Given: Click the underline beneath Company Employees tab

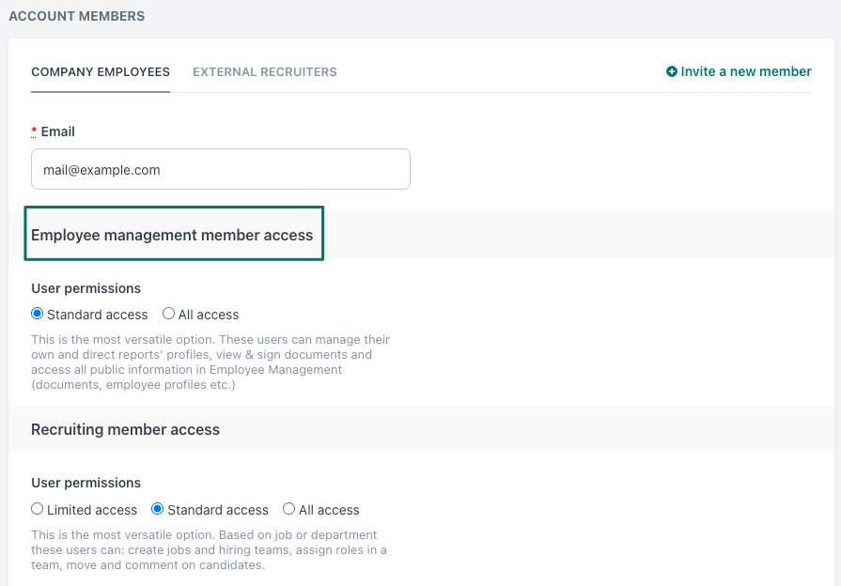Looking at the screenshot, I should pyautogui.click(x=101, y=92).
